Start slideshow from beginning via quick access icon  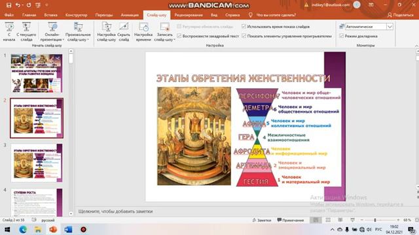click(38, 5)
